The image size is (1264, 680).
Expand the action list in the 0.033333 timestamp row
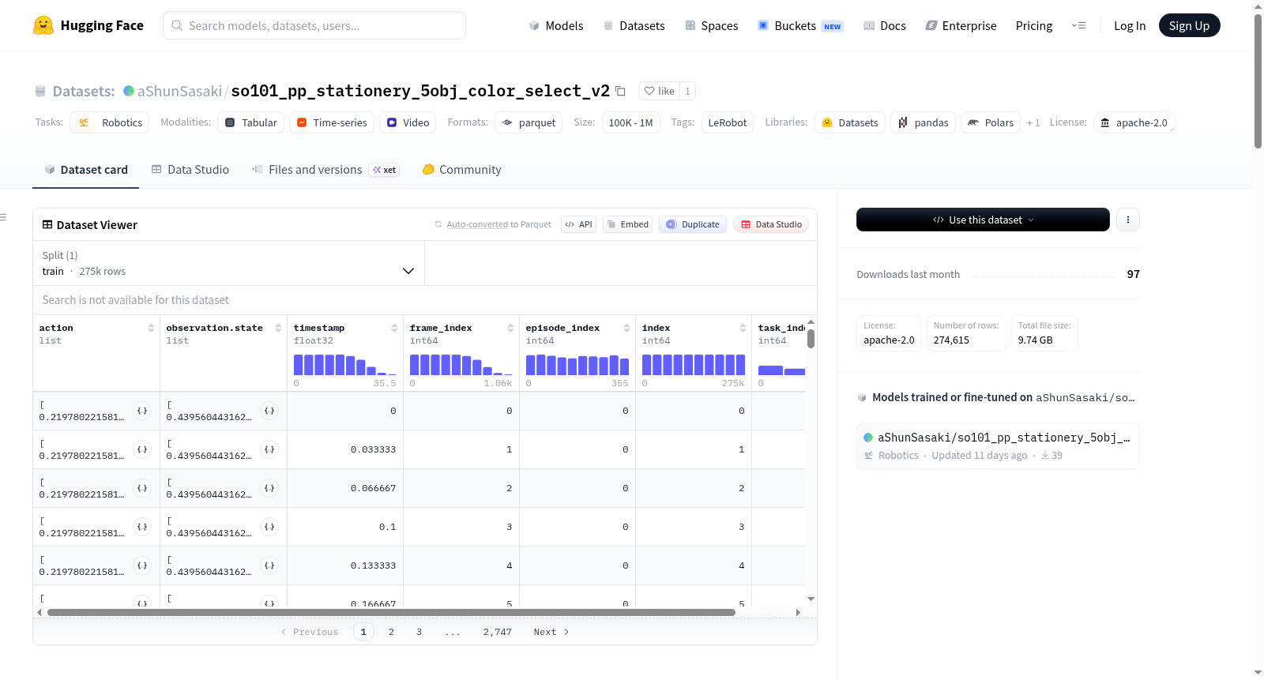pos(142,449)
